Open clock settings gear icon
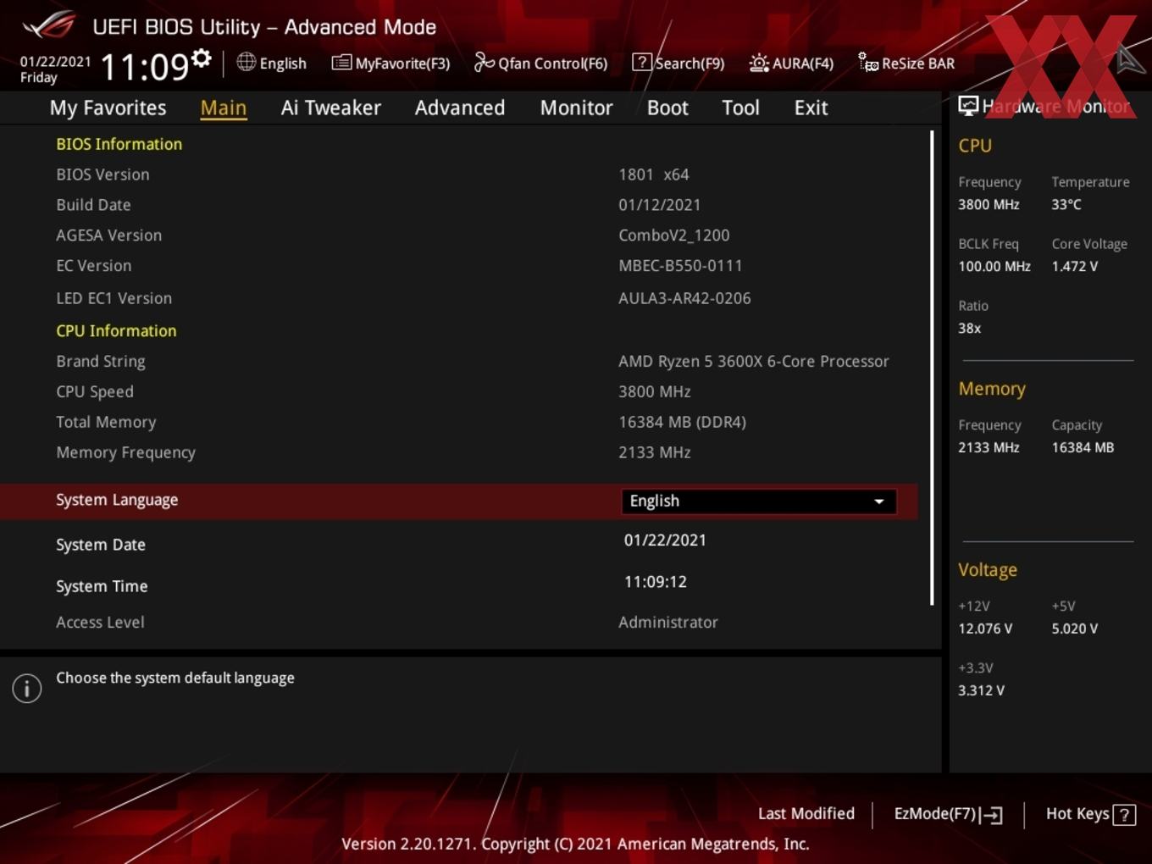 click(x=201, y=58)
